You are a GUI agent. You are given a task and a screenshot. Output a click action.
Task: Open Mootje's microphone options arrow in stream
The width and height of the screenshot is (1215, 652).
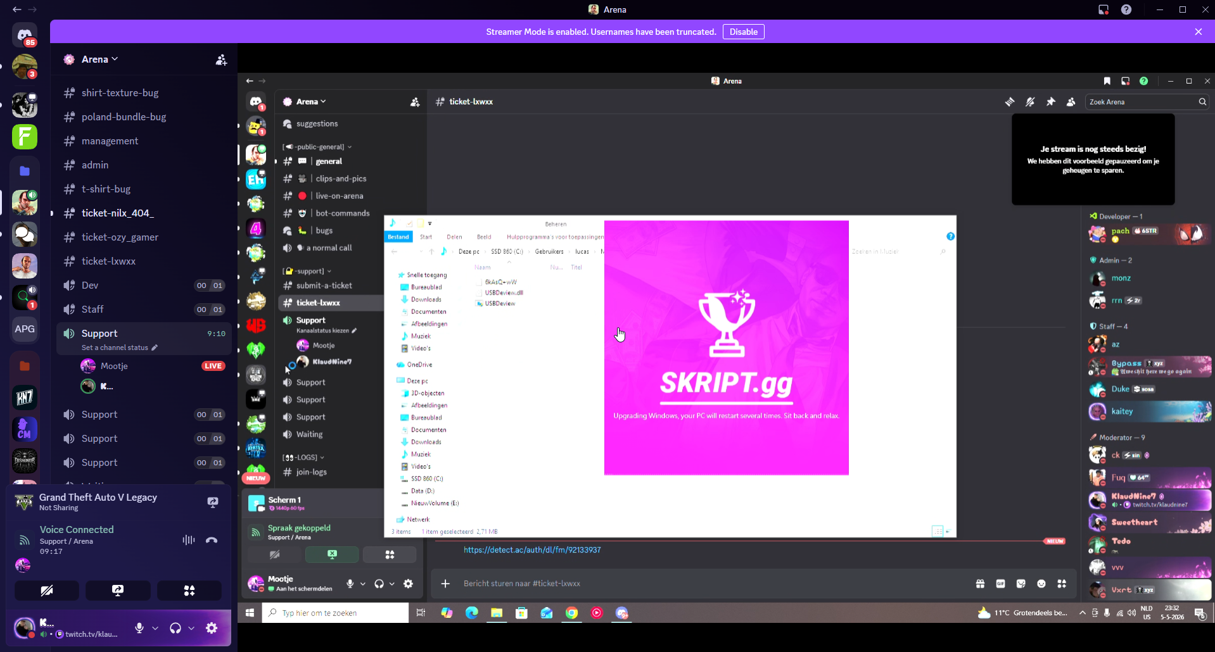pyautogui.click(x=363, y=584)
